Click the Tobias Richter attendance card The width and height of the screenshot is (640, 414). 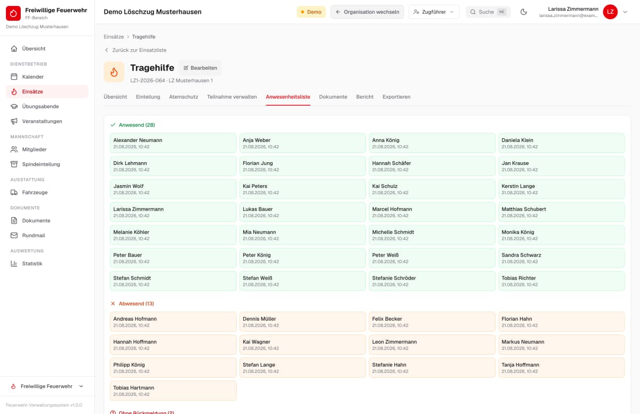click(562, 281)
